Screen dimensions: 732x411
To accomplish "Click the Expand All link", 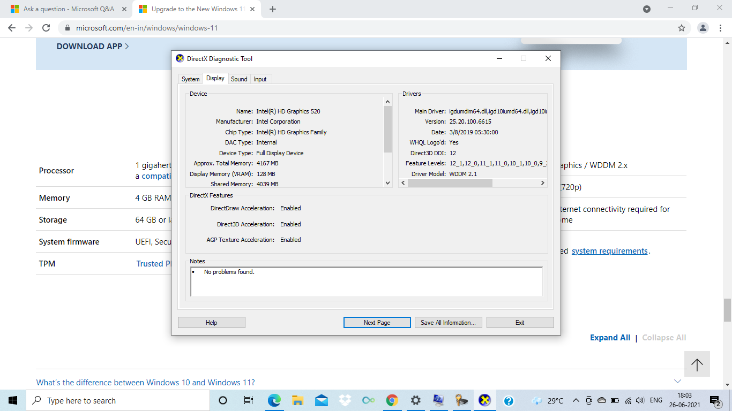I will tap(610, 338).
